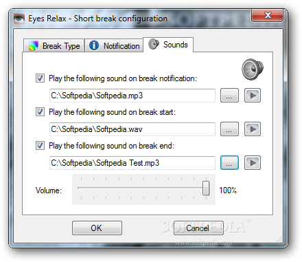302x262 pixels.
Task: Click the colorful Break Type tab icon
Action: coord(34,45)
